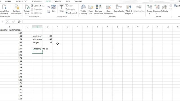
Task: Select the cell with value 160
Action: click(47, 36)
